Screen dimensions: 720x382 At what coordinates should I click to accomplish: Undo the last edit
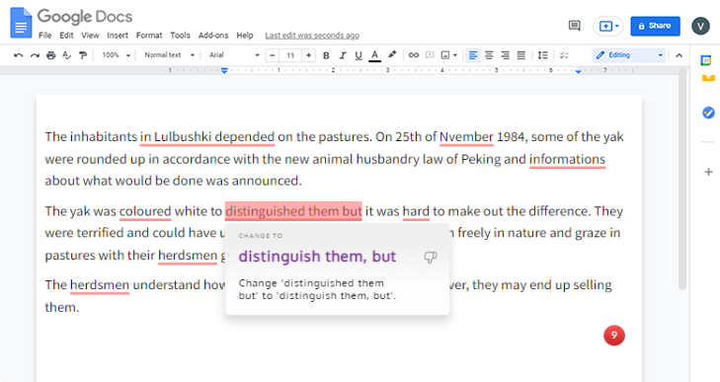[19, 55]
